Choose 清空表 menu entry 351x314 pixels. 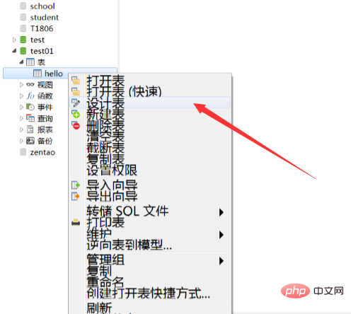click(150, 136)
